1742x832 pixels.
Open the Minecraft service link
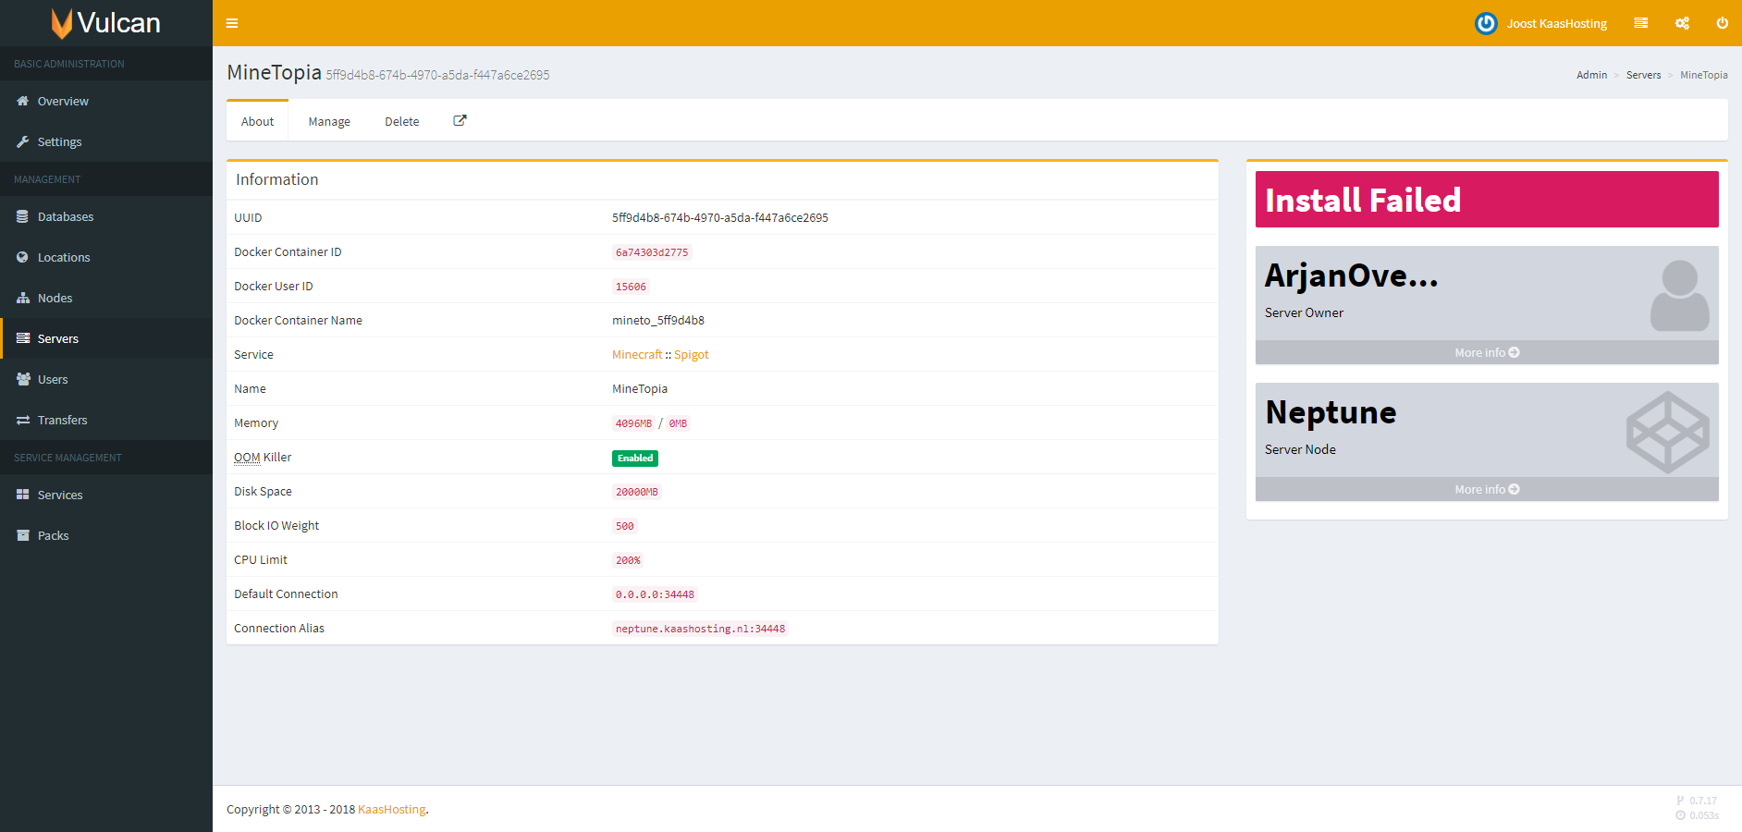[637, 355]
